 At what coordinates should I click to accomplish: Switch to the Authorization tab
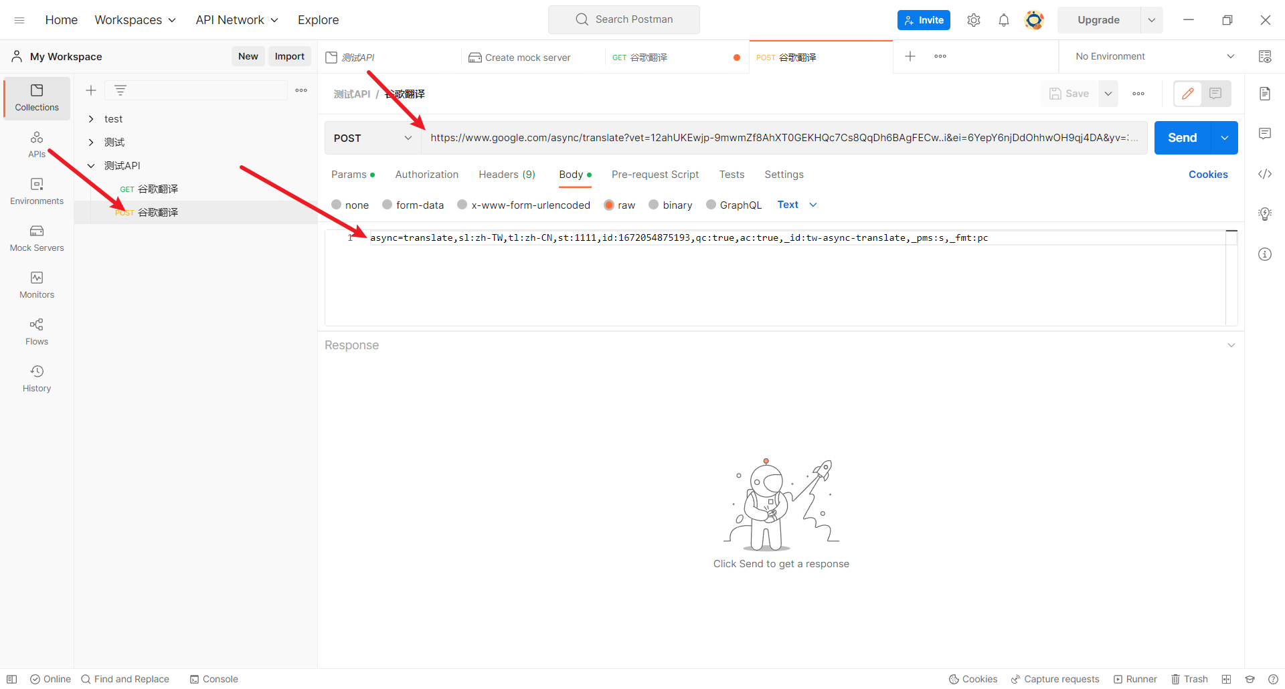(x=427, y=175)
